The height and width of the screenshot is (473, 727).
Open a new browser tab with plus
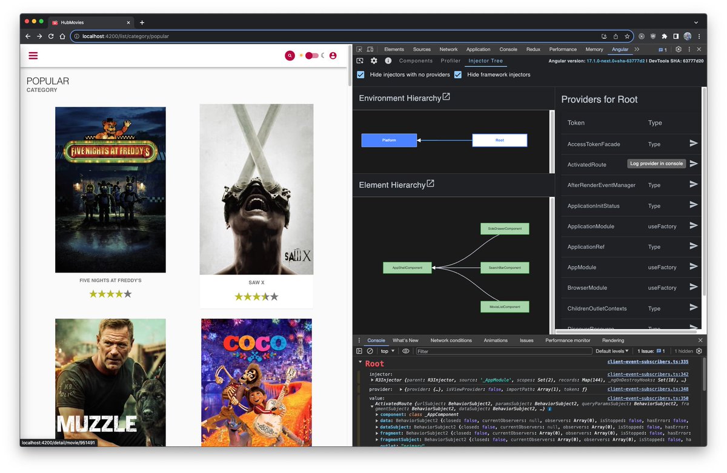(x=142, y=22)
